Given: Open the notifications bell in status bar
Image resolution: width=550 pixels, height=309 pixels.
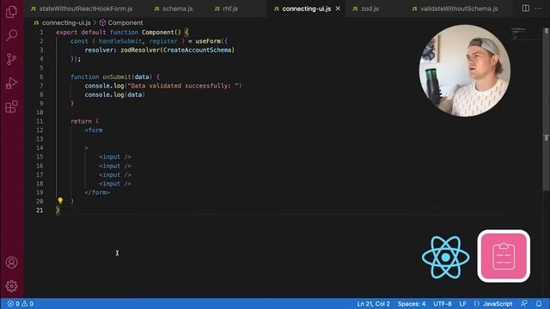Looking at the screenshot, I should (x=539, y=304).
